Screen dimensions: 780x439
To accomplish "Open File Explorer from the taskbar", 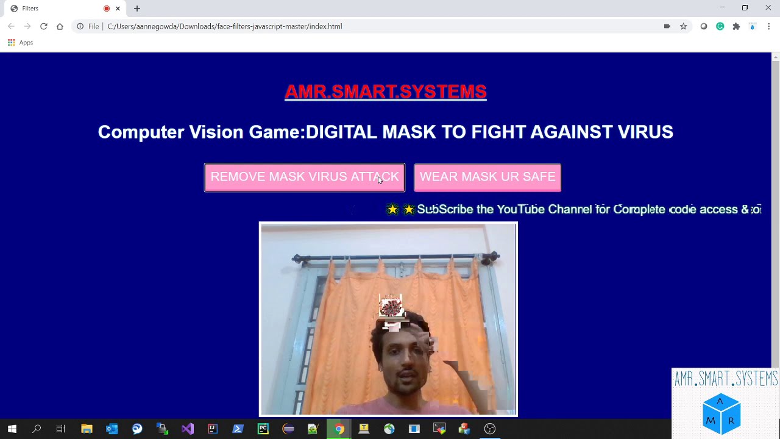I will (87, 429).
